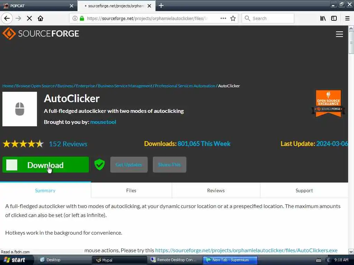This screenshot has width=354, height=265.
Task: Click the SourceForge logo
Action: tap(41, 33)
